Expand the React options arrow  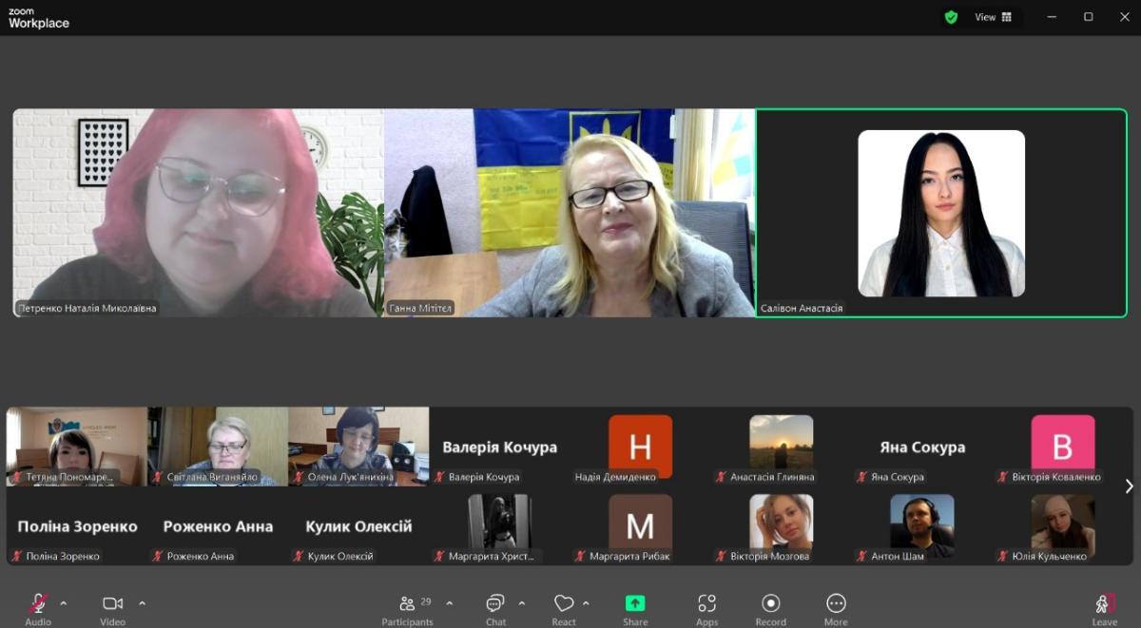point(587,603)
